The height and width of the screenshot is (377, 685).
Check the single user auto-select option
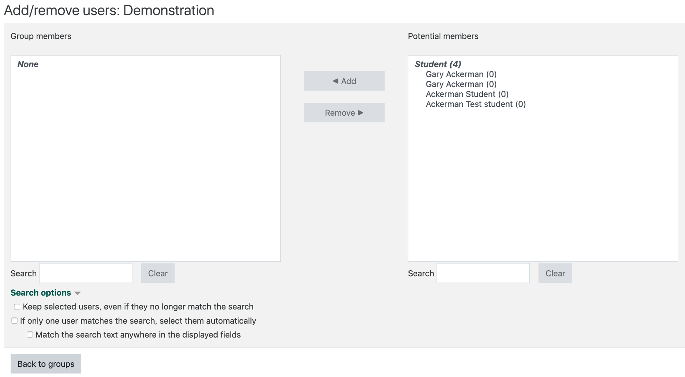pyautogui.click(x=14, y=321)
